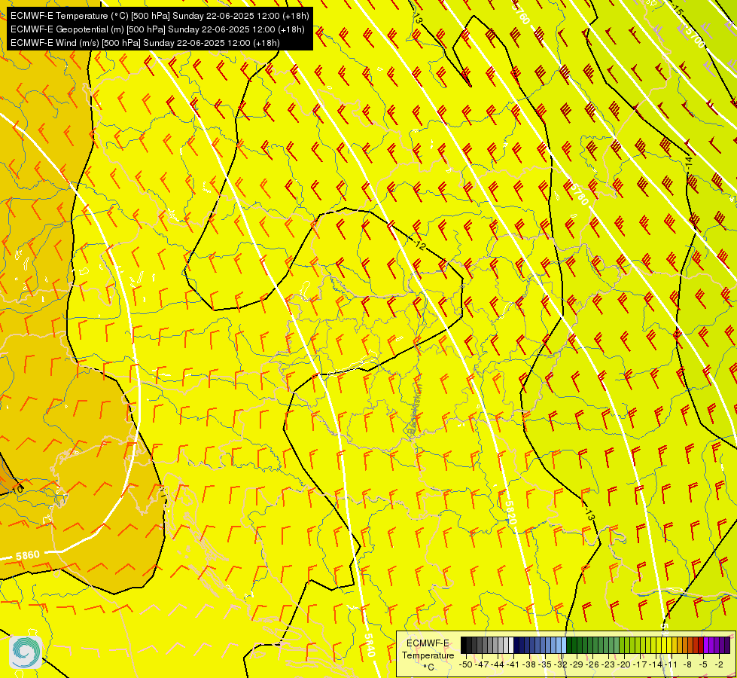Pick the red swatch above -8 in legend
The width and height of the screenshot is (737, 678).
690,645
